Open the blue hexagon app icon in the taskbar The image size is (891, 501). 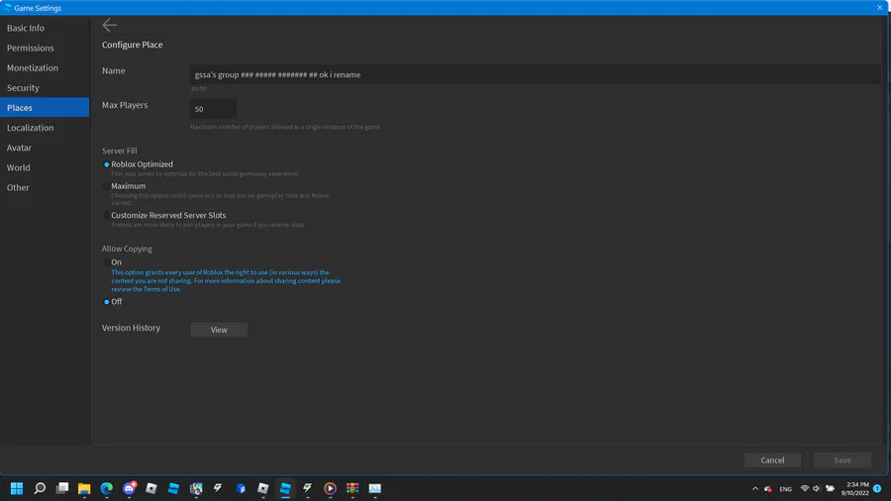click(241, 488)
